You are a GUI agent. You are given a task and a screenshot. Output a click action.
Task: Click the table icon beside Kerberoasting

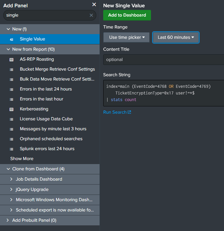point(12,109)
